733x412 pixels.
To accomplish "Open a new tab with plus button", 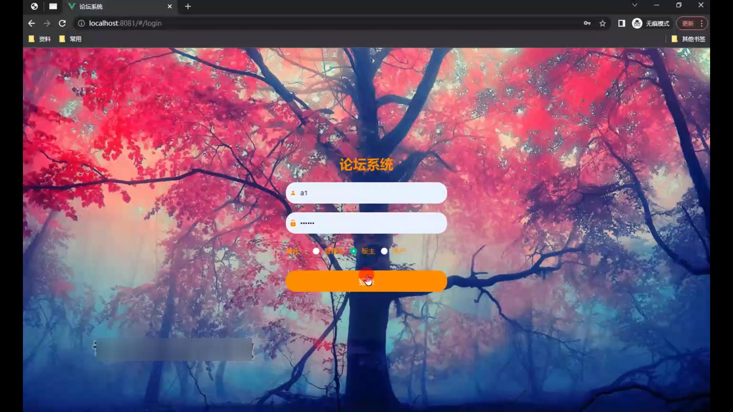I will pos(188,6).
